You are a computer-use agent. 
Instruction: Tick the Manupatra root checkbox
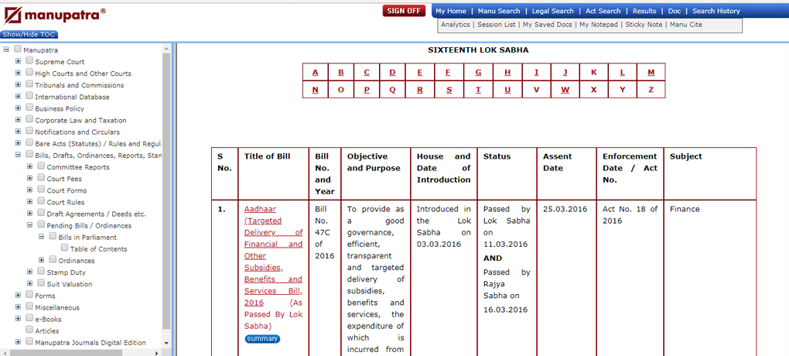point(18,50)
